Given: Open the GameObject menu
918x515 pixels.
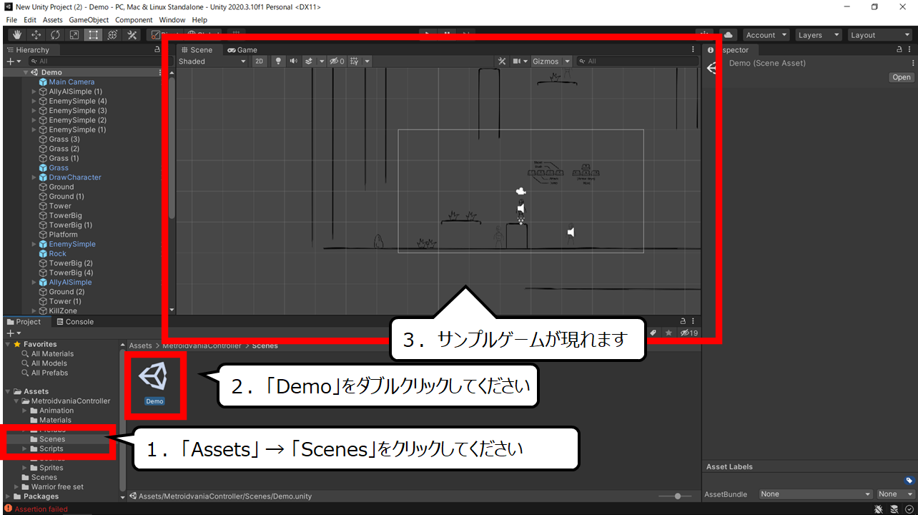Looking at the screenshot, I should [x=89, y=20].
